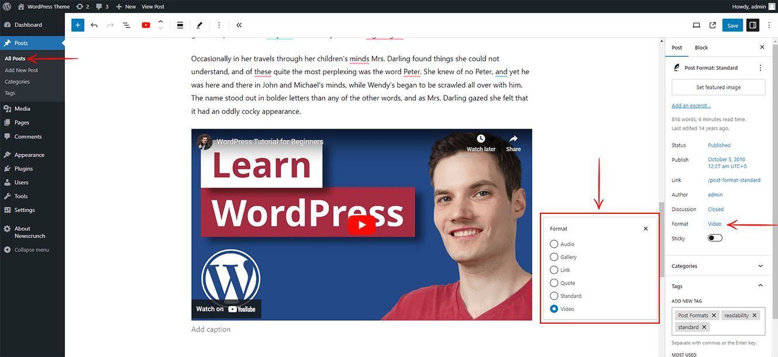778x357 pixels.
Task: Open the device preview icon
Action: (696, 25)
